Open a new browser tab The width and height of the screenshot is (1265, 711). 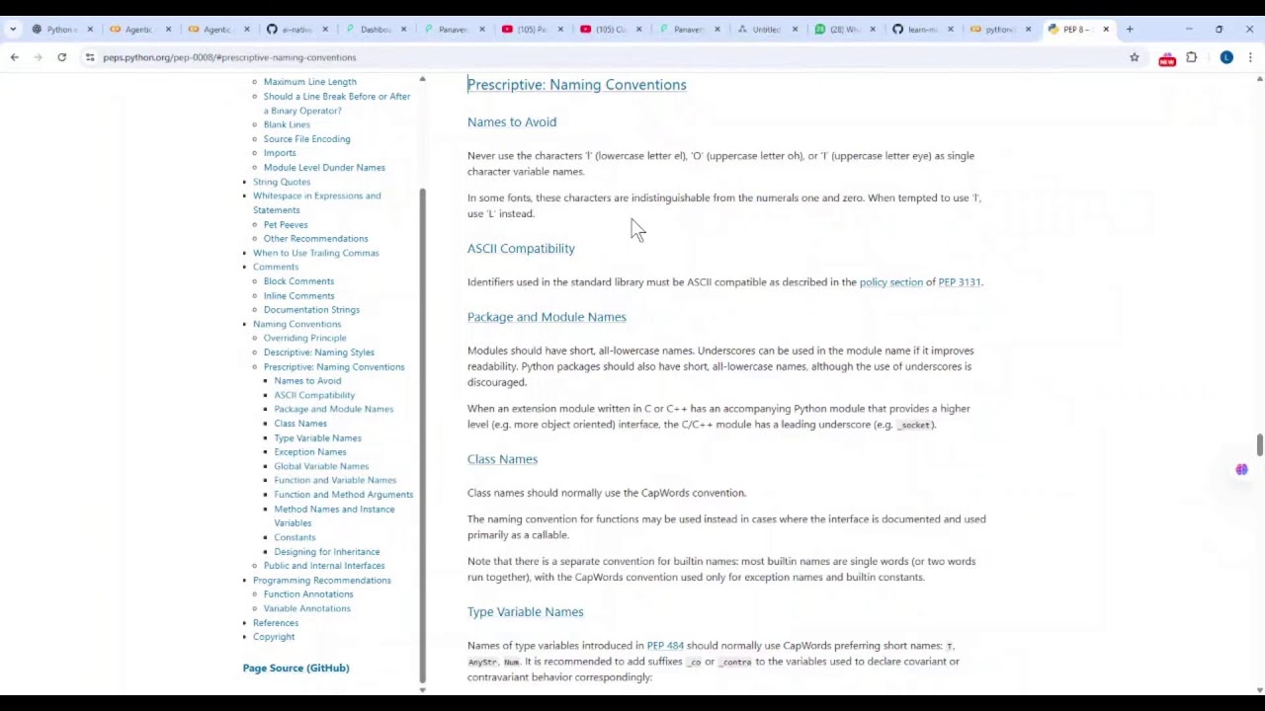(1130, 29)
